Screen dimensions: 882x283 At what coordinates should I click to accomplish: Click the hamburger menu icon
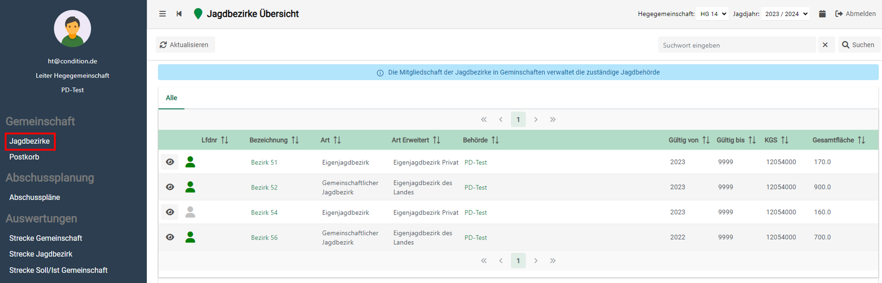coord(162,14)
